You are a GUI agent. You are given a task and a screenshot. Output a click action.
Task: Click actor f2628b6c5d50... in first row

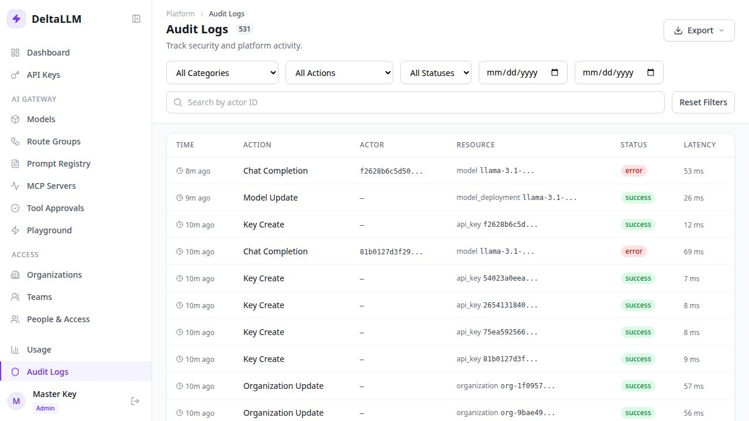[391, 171]
